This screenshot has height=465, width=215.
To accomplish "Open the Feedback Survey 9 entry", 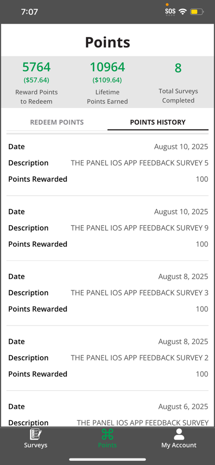I will click(107, 228).
